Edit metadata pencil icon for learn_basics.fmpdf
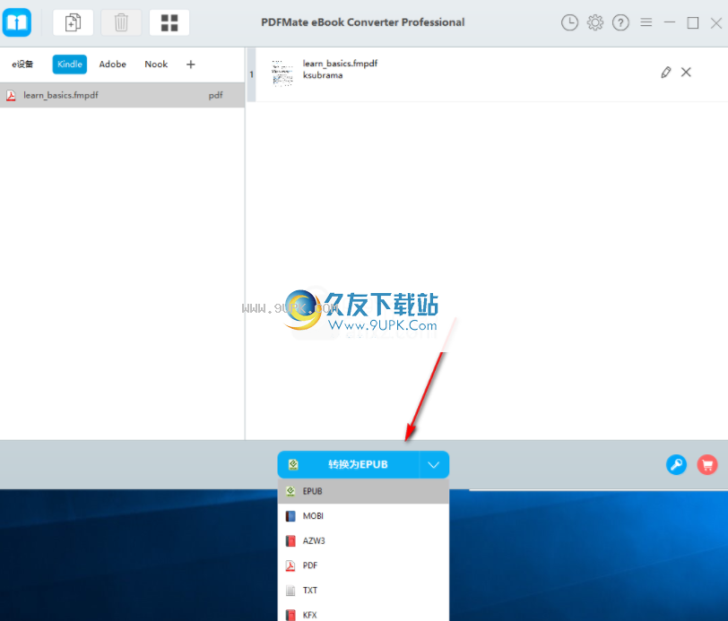The image size is (728, 621). [666, 73]
